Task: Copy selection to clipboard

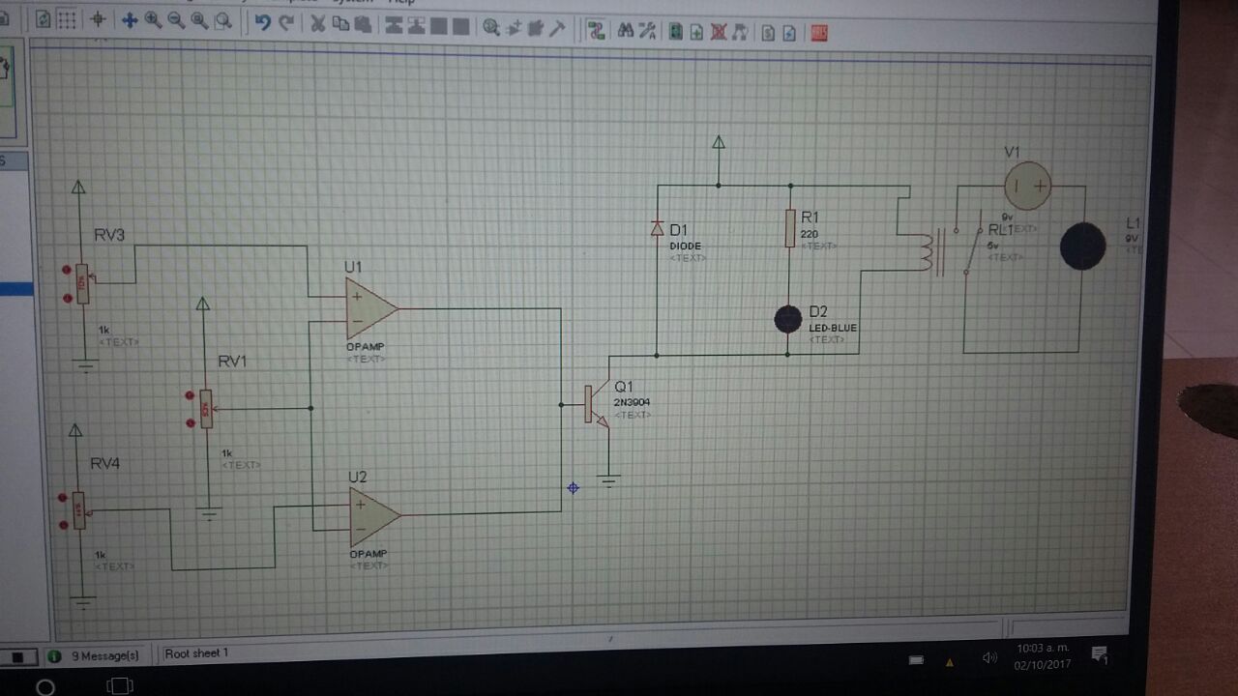Action: tap(340, 23)
